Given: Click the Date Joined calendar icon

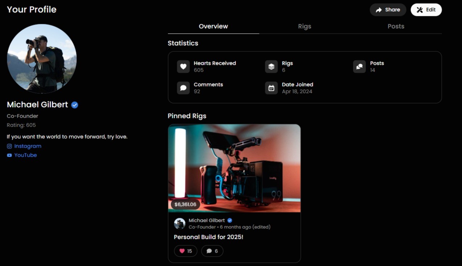Looking at the screenshot, I should point(271,88).
